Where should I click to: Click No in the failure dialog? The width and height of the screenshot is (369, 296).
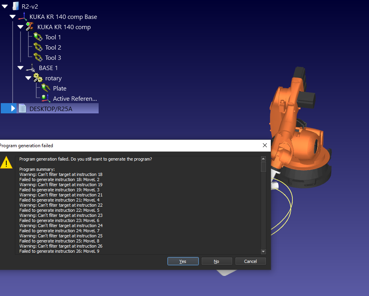coord(217,261)
